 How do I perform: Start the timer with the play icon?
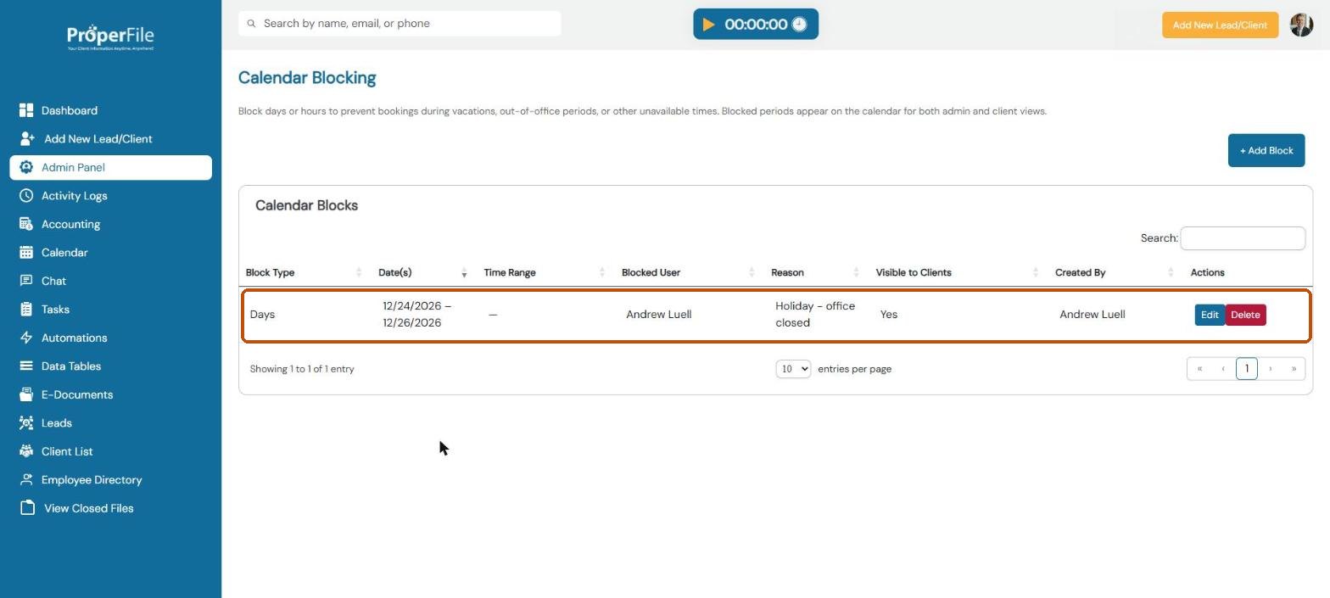(708, 25)
